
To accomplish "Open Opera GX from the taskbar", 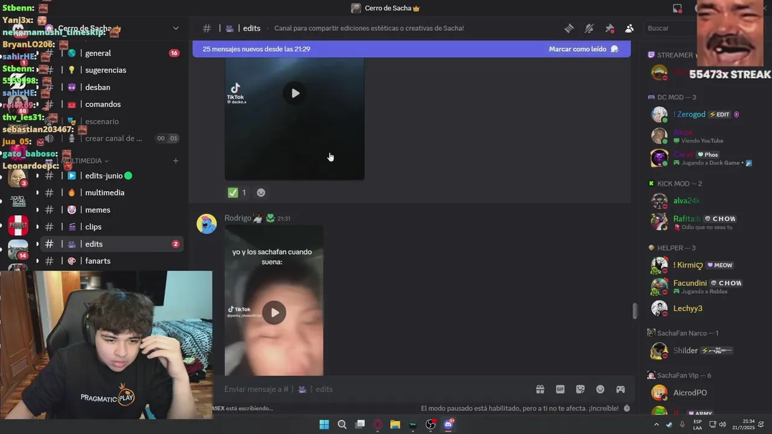I will [x=378, y=424].
